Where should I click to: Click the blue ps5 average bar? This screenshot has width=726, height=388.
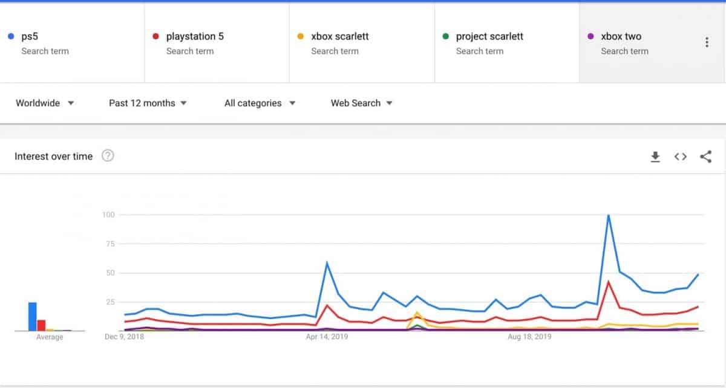(33, 316)
